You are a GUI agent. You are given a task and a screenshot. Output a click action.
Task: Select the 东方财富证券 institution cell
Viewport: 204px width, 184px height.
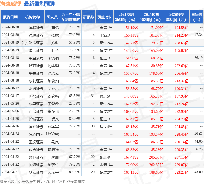(32, 43)
